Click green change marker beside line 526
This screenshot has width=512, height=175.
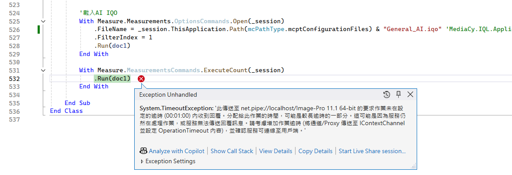coord(39,30)
